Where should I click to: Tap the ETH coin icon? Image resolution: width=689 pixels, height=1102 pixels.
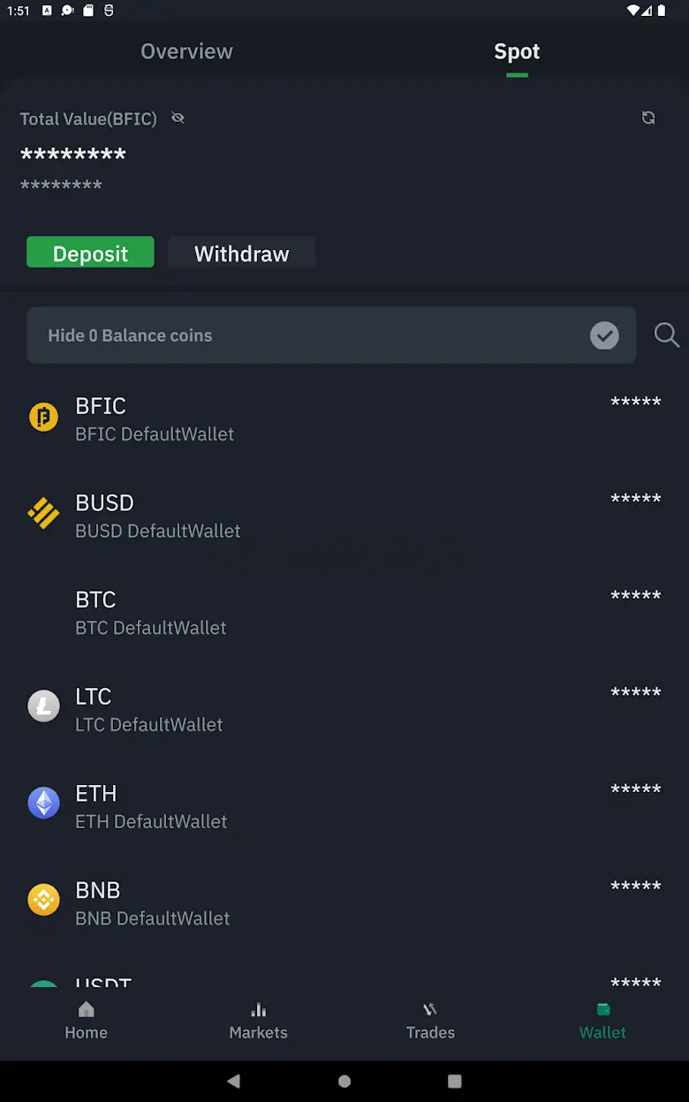tap(43, 804)
